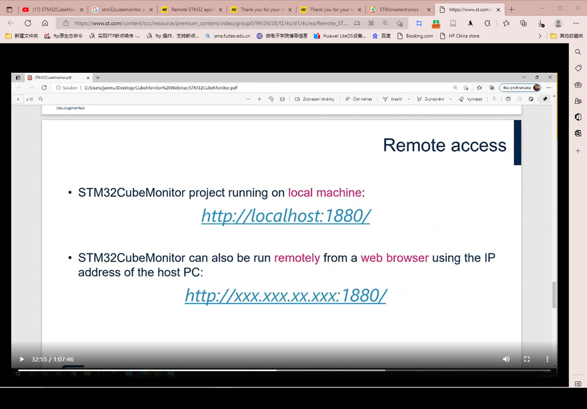Image resolution: width=587 pixels, height=409 pixels.
Task: Click the PDF fit-to-page icon
Action: coord(282,99)
